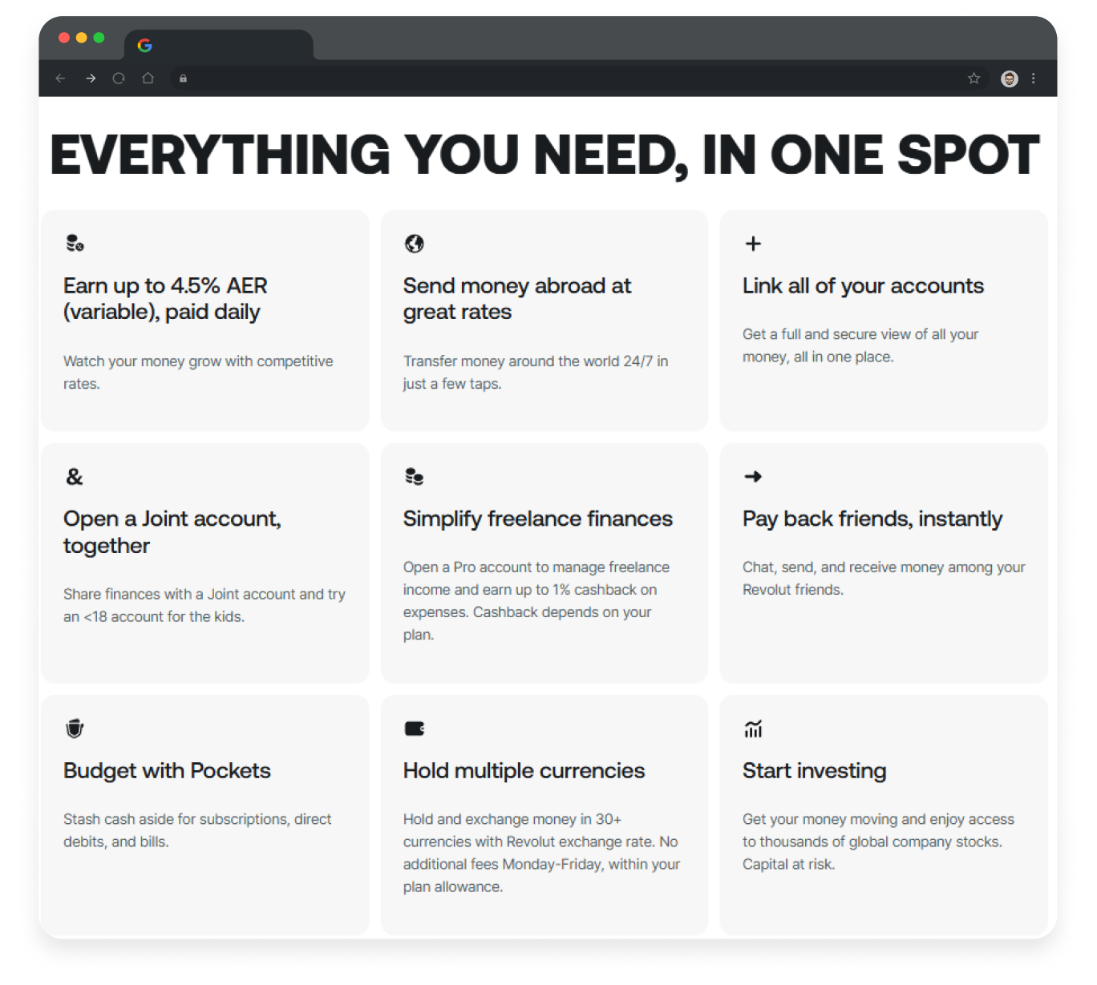Click the padlock site info icon
1097x985 pixels.
183,79
